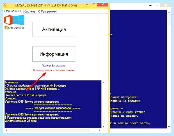Image resolution: width=174 pixels, height=136 pixels.
Task: Click the 'Windows каждые 25 дней' log line
Action: coord(21,121)
